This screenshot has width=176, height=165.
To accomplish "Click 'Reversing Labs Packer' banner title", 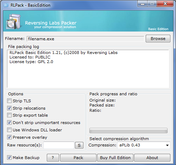I will click(x=51, y=23).
